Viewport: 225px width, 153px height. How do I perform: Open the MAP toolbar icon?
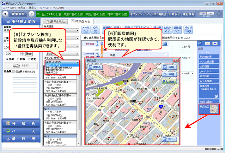pos(168,29)
